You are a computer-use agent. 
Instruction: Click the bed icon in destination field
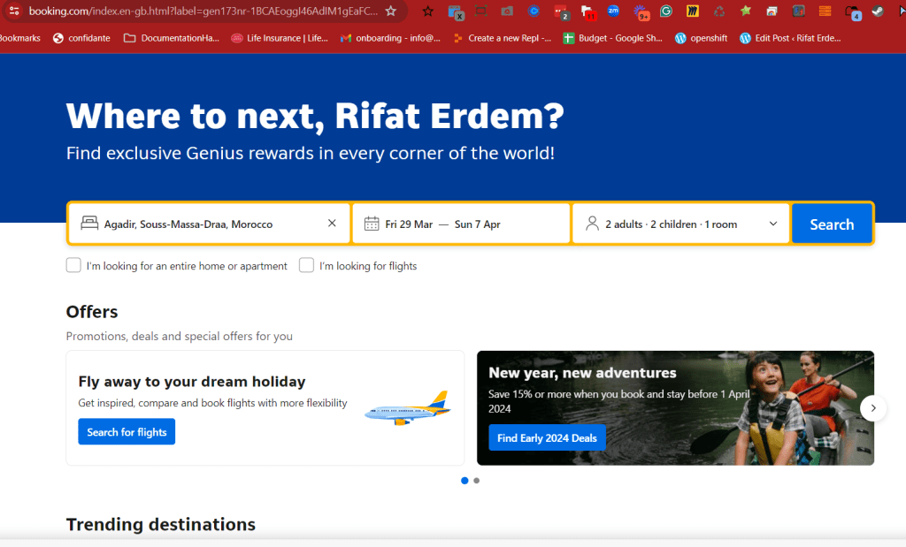(x=89, y=224)
